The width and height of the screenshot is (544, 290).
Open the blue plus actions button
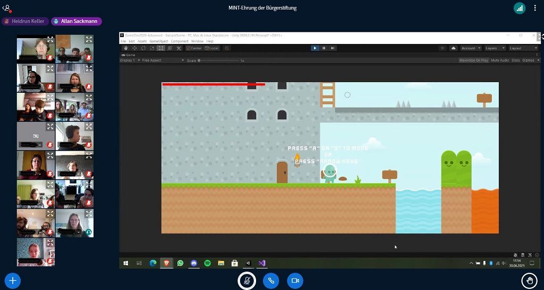[x=13, y=280]
